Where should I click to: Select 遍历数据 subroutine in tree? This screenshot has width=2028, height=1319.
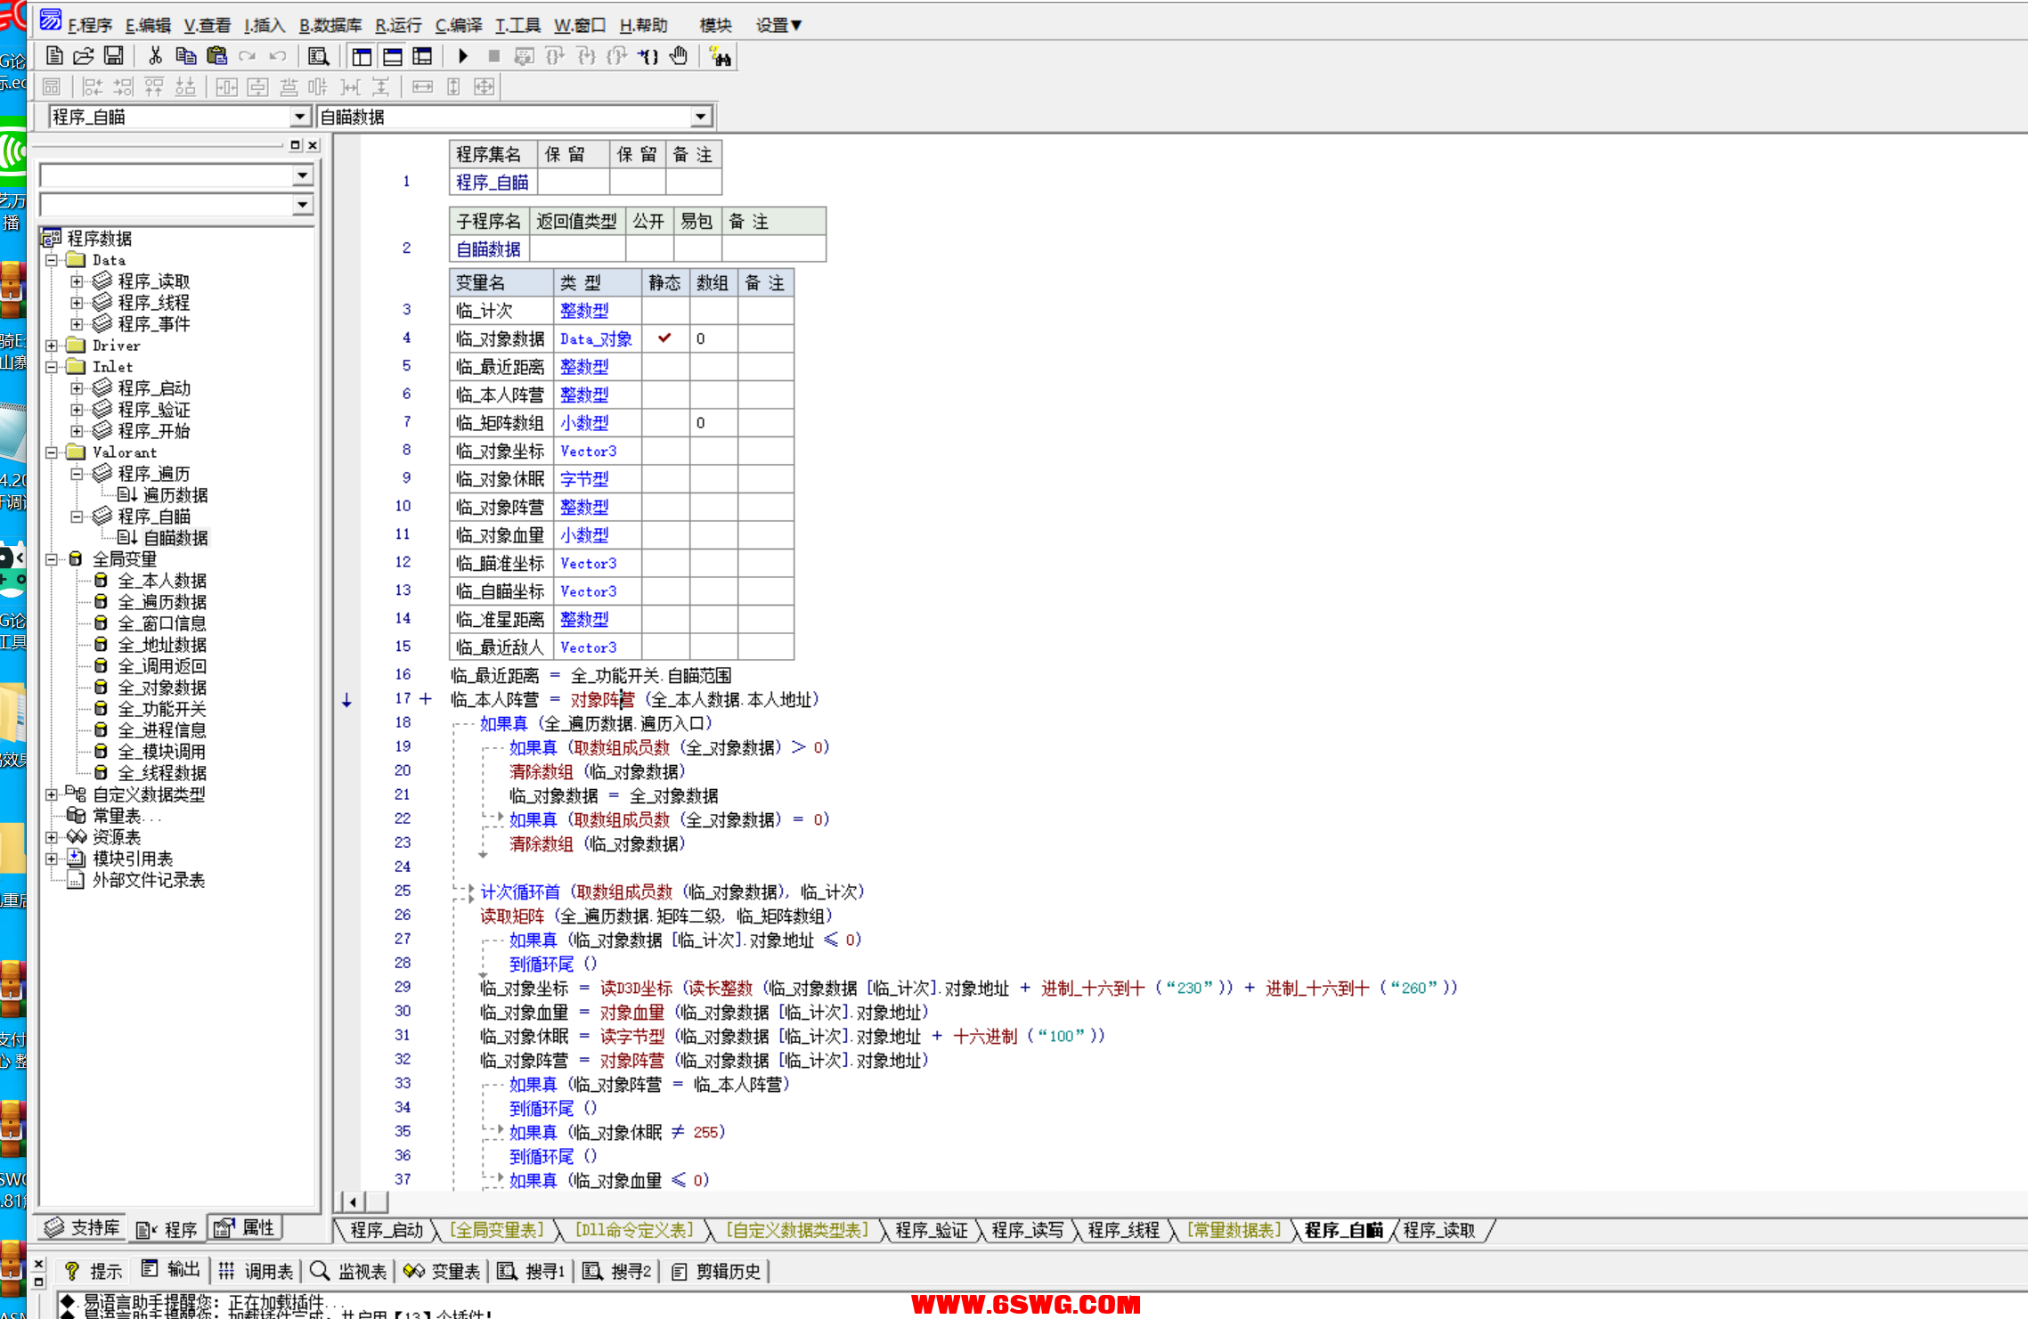click(175, 495)
